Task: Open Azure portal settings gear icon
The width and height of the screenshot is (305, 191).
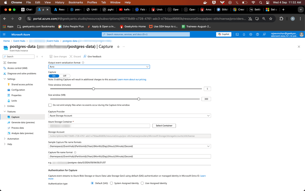Action: 251,34
